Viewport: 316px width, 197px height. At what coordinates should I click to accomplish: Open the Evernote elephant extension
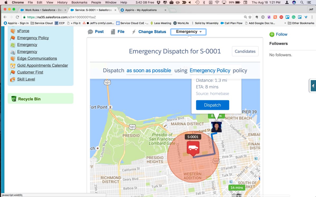[256, 17]
